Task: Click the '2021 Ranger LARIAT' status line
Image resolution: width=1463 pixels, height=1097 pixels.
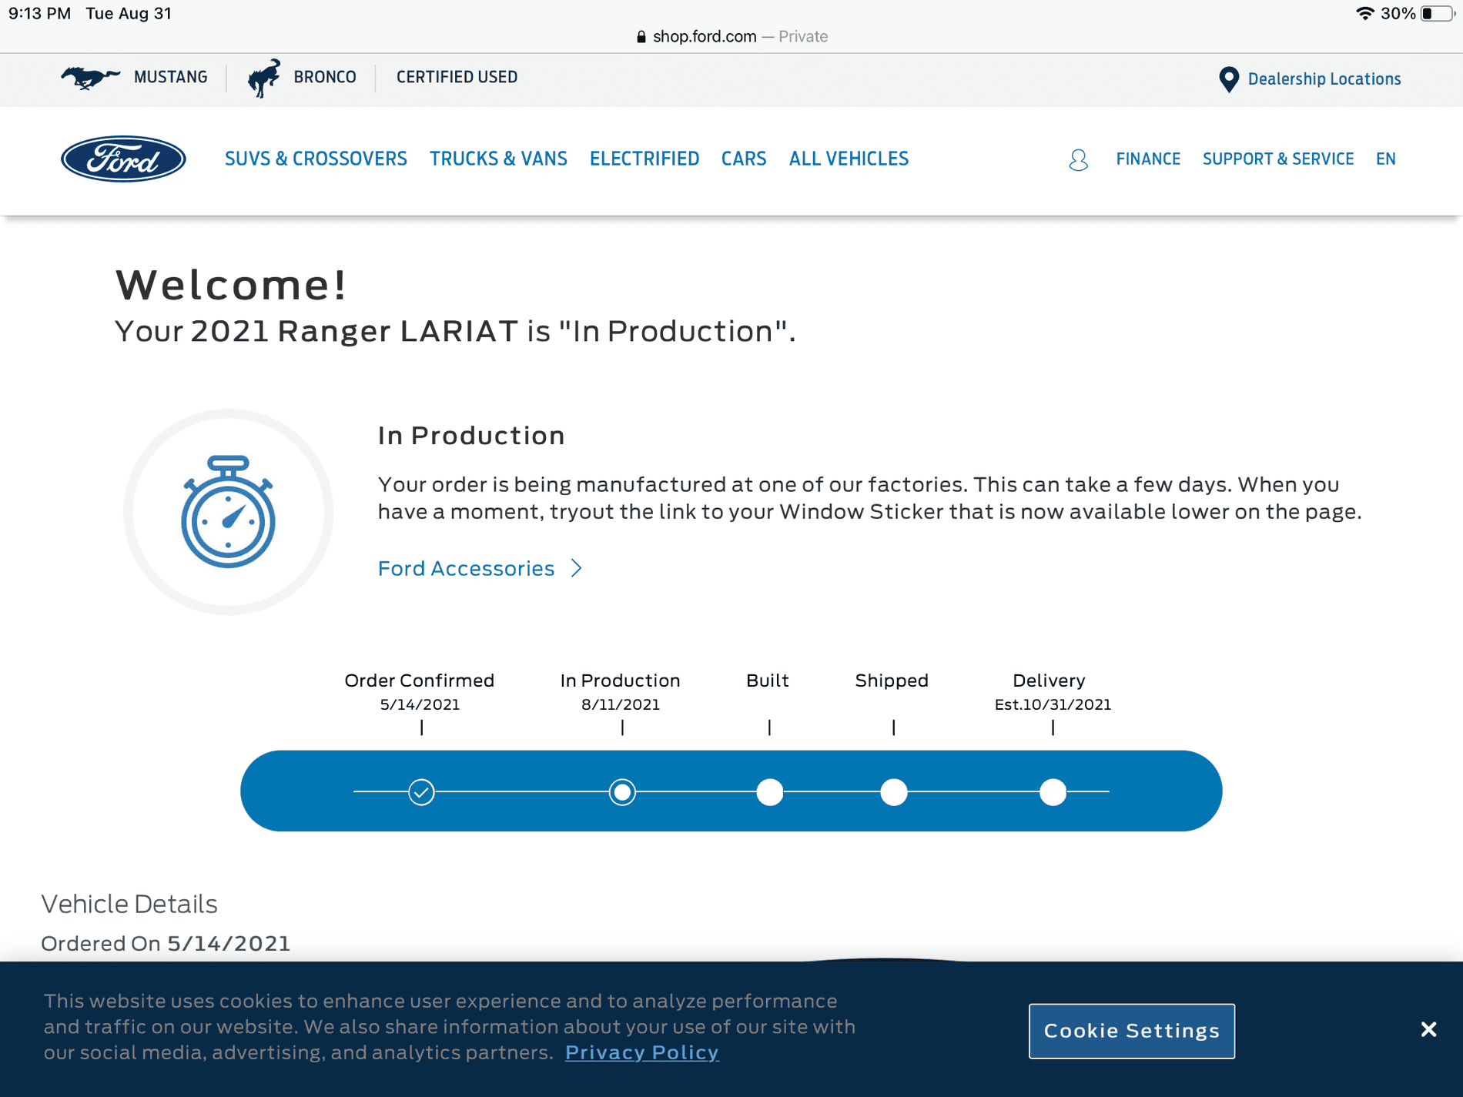Action: coord(455,331)
